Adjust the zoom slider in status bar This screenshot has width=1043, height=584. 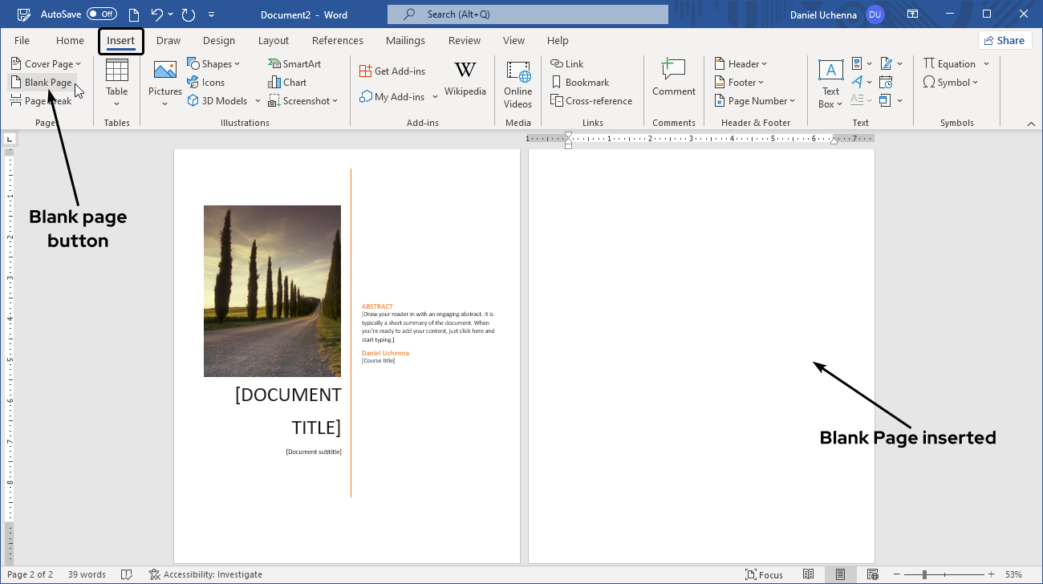tap(925, 574)
